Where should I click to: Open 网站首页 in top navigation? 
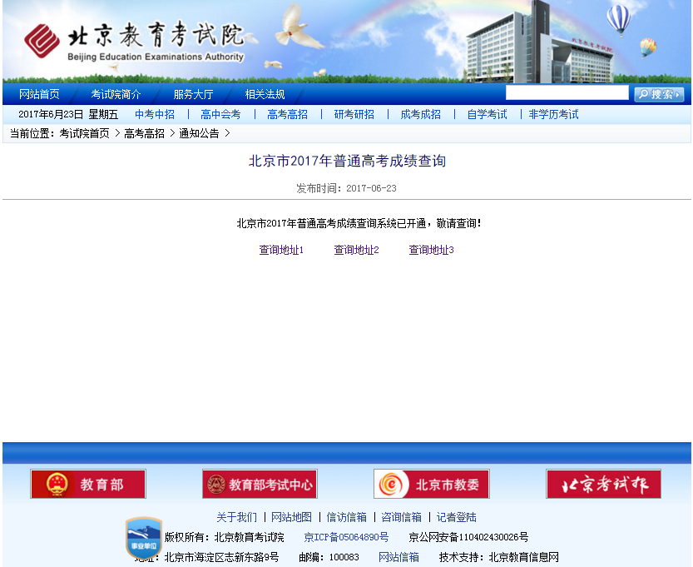coord(39,94)
